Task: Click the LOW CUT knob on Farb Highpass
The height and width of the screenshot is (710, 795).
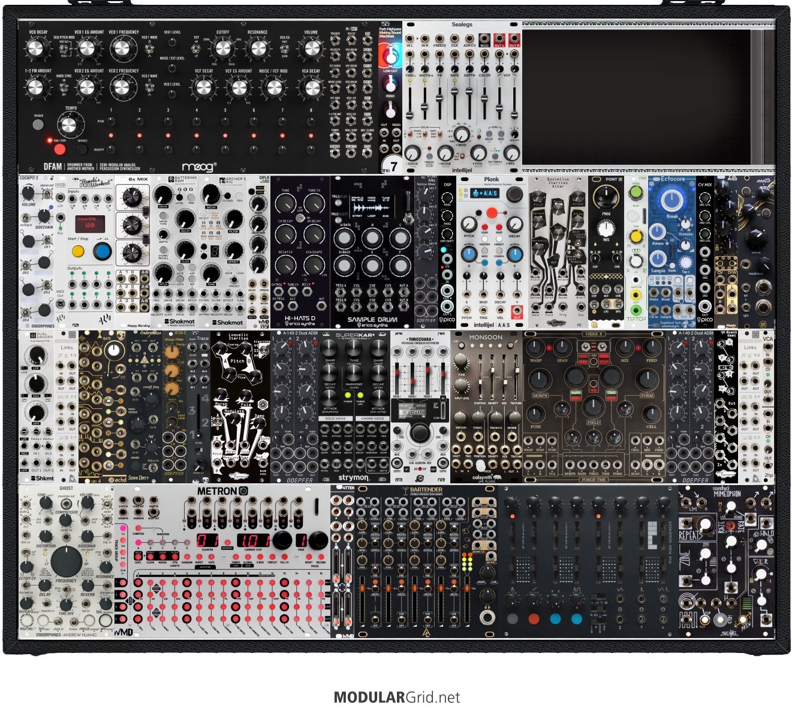Action: 390,58
